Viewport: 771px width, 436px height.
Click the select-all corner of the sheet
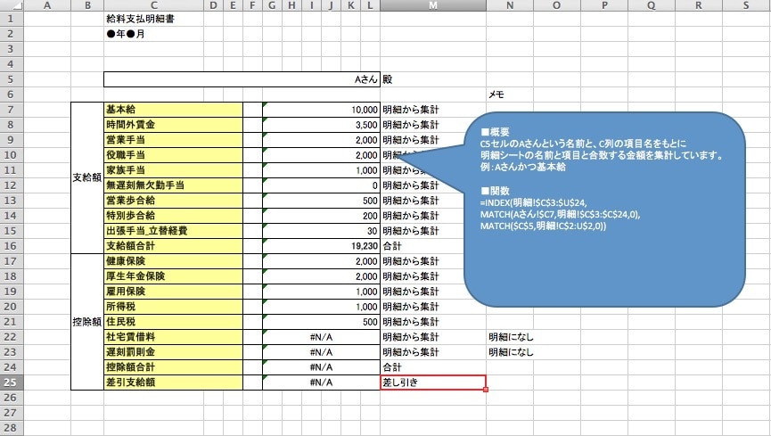pyautogui.click(x=11, y=5)
